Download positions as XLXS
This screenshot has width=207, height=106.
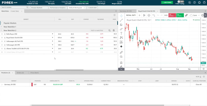[x=198, y=77]
